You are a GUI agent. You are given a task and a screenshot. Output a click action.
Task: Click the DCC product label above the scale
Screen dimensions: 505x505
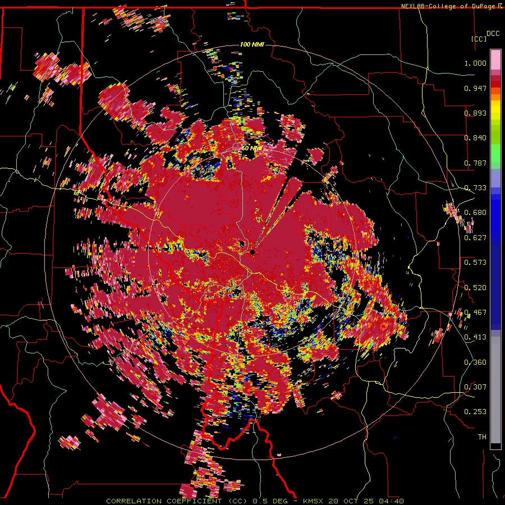tap(493, 34)
